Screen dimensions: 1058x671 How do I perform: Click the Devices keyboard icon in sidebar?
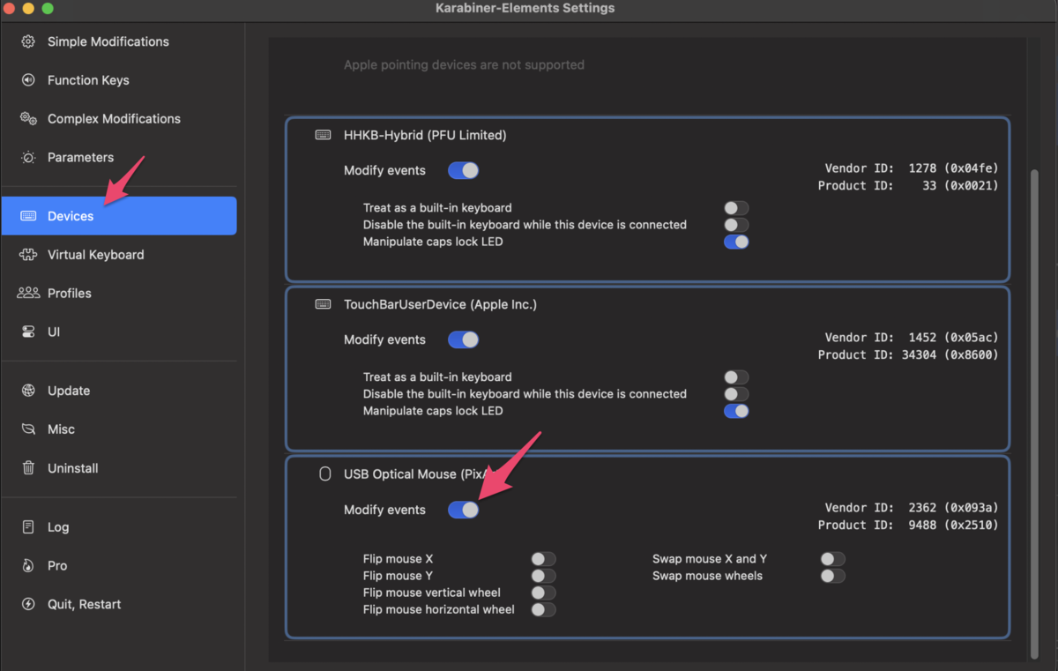[x=28, y=216]
